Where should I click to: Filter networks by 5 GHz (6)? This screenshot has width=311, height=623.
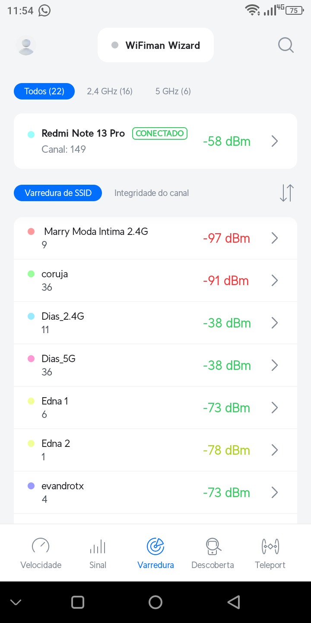173,91
